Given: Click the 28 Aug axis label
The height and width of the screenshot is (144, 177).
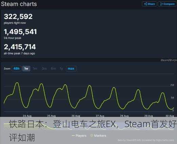Looking at the screenshot, I should pos(124,116).
